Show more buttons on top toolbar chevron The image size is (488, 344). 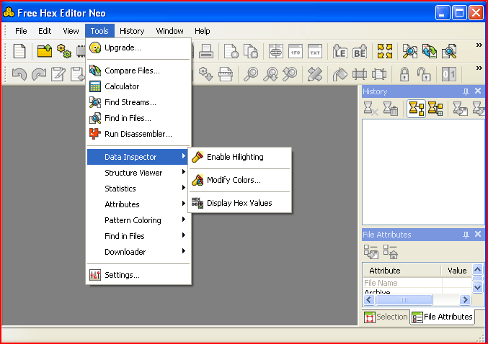click(x=479, y=45)
